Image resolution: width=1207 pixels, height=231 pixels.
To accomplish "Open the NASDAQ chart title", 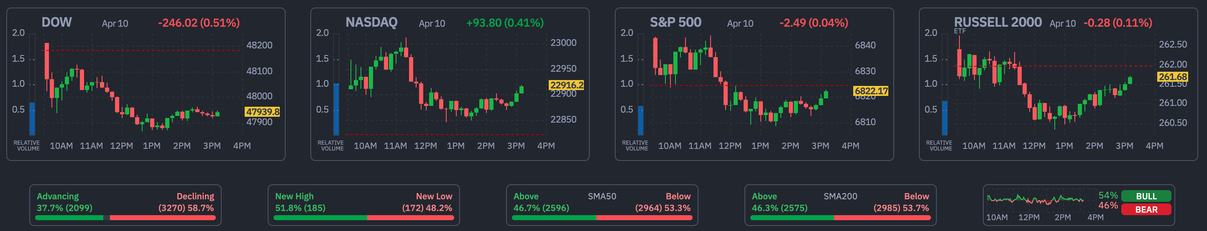I will pyautogui.click(x=371, y=23).
